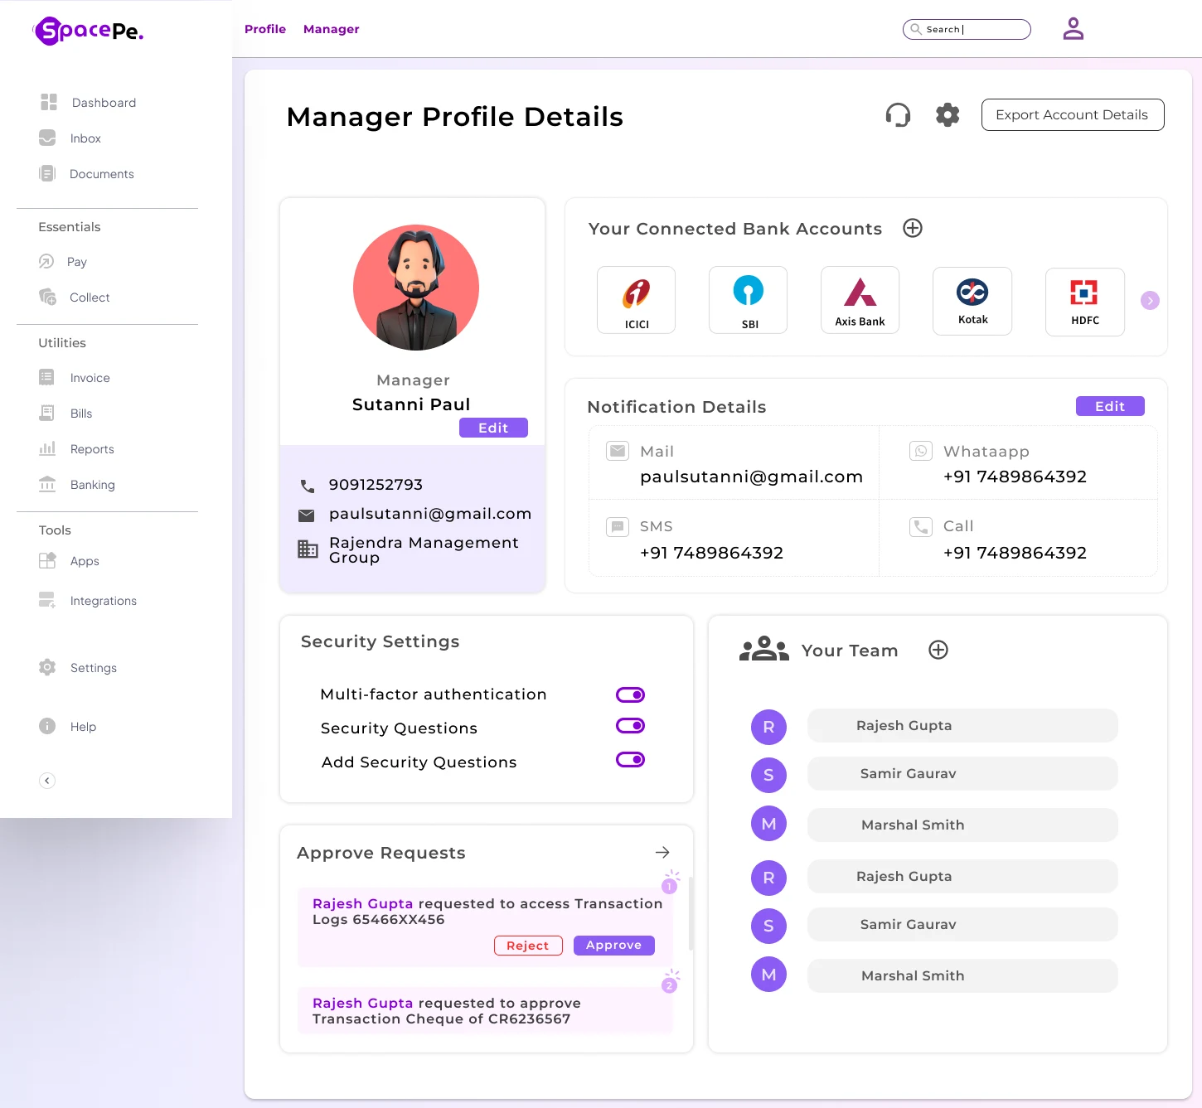
Task: Select Pay under Essentials
Action: (x=63, y=262)
